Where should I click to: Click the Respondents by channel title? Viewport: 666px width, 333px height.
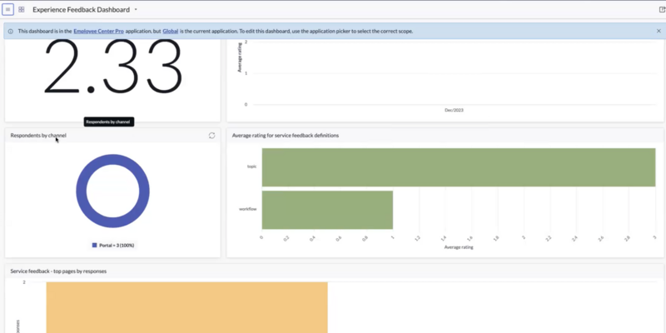click(x=38, y=136)
